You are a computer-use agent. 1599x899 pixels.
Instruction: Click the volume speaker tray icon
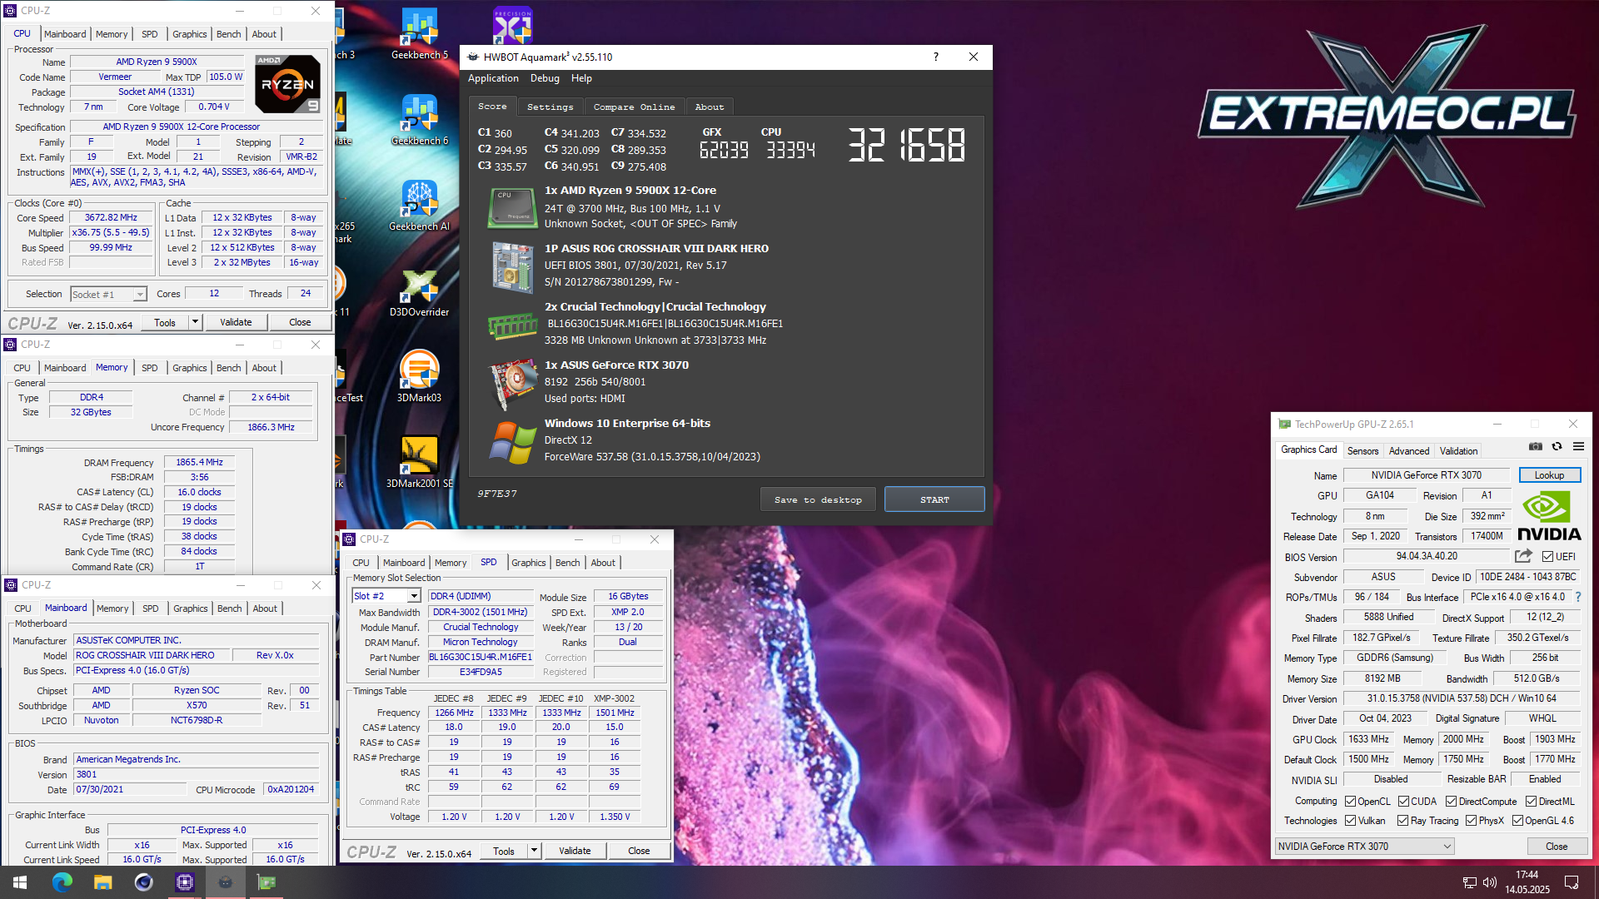1489,882
